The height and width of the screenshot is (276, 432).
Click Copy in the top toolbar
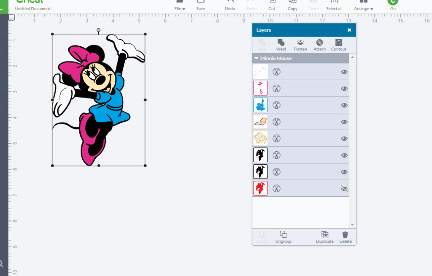click(292, 6)
